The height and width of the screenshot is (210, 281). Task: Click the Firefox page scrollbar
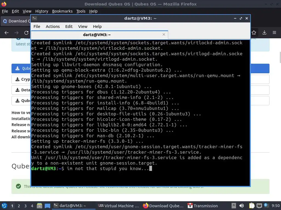pyautogui.click(x=280, y=57)
